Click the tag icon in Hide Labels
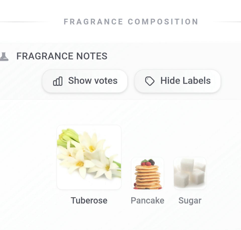This screenshot has width=241, height=230. click(150, 81)
